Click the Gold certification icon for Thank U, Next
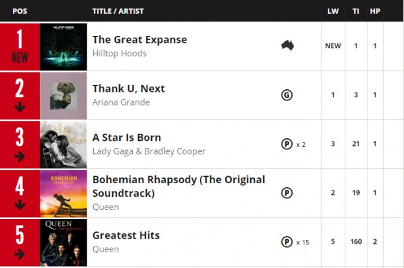 [x=287, y=95]
